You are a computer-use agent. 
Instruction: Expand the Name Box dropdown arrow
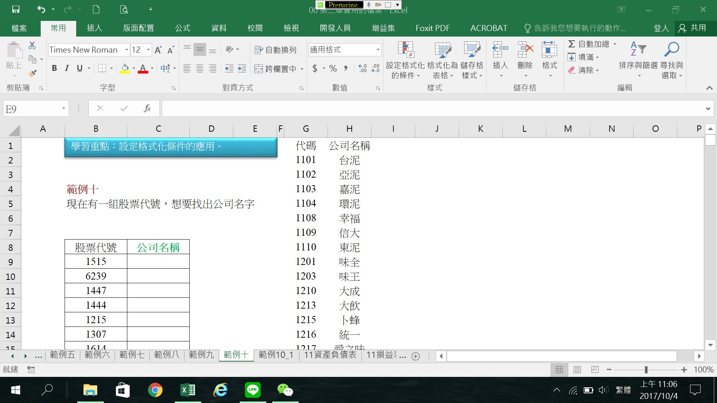coord(63,109)
